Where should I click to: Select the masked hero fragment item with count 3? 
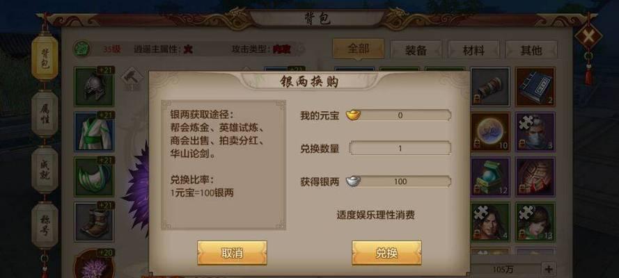coord(535,132)
